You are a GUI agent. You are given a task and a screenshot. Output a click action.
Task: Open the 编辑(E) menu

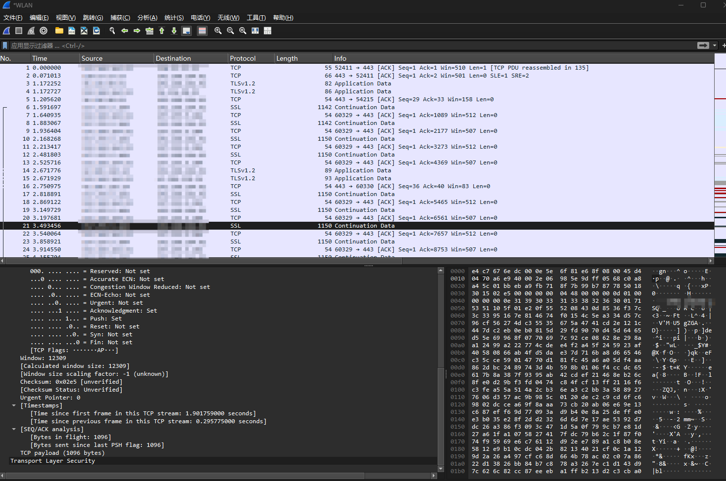click(39, 18)
